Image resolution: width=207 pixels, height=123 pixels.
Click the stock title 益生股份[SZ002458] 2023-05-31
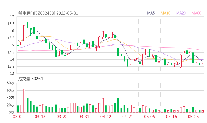point(48,13)
